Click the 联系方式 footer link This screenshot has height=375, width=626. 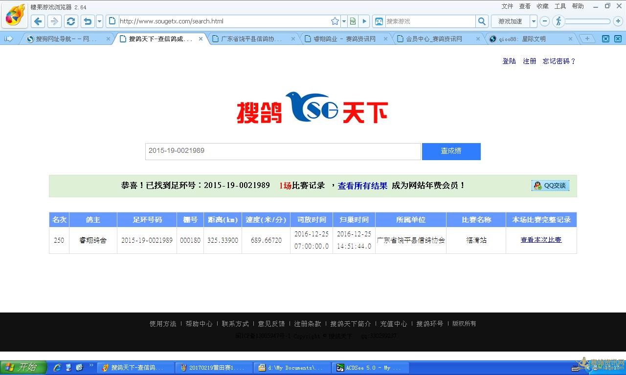click(x=235, y=324)
